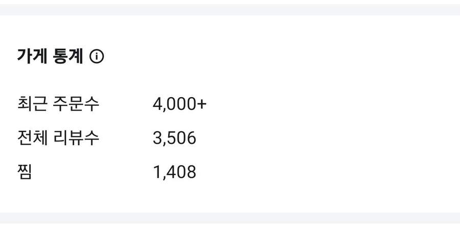This screenshot has width=460, height=233.
Task: Click the info icon beside 가게 통계
Action: 97,57
